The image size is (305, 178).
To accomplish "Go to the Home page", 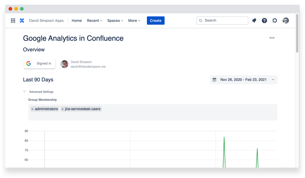I will click(77, 20).
